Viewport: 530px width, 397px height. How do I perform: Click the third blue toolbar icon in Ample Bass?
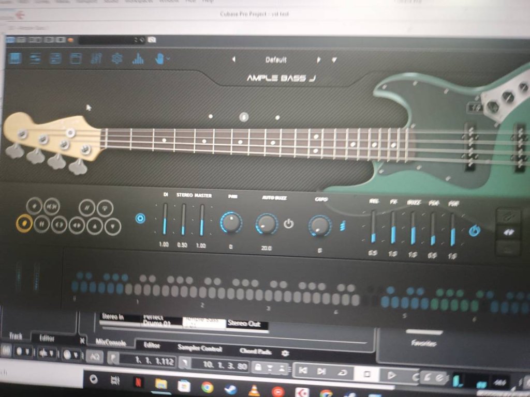click(55, 58)
